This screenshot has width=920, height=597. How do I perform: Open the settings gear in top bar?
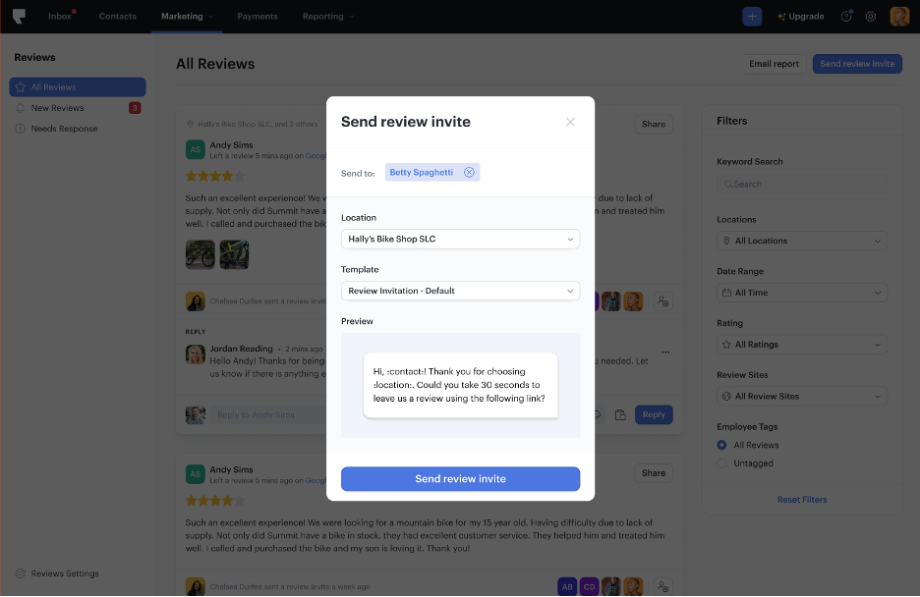pos(871,17)
